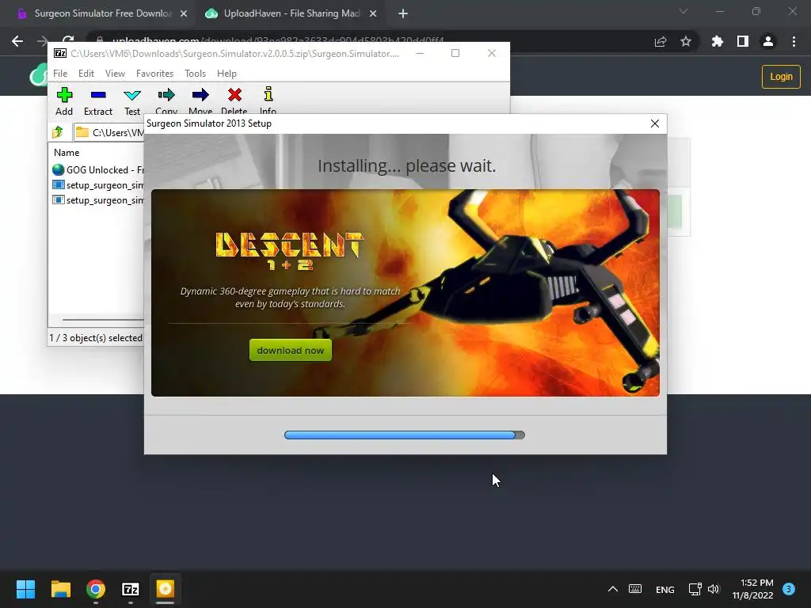Screen dimensions: 811x608
Task: Open File Explorer from the taskbar
Action: point(60,589)
